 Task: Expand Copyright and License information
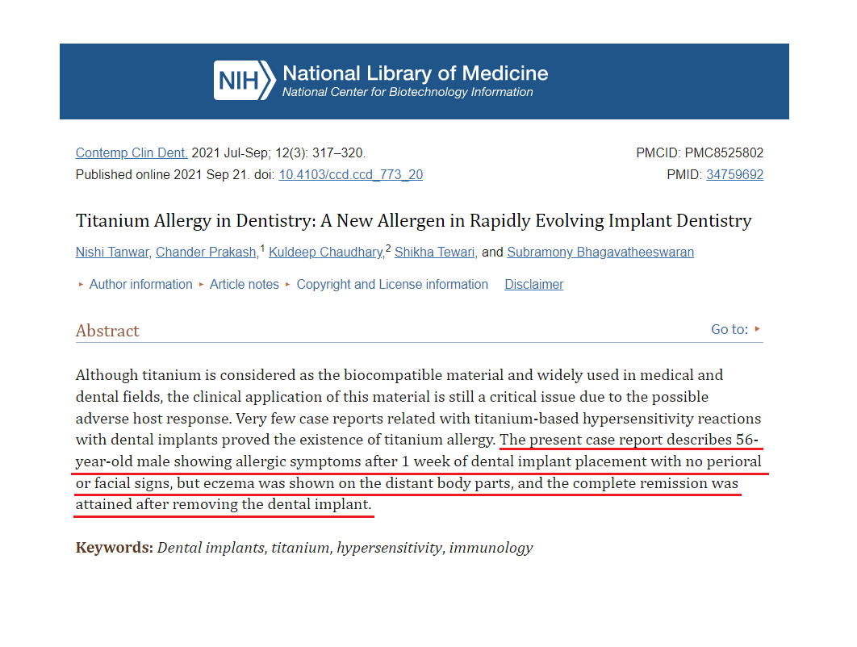392,284
